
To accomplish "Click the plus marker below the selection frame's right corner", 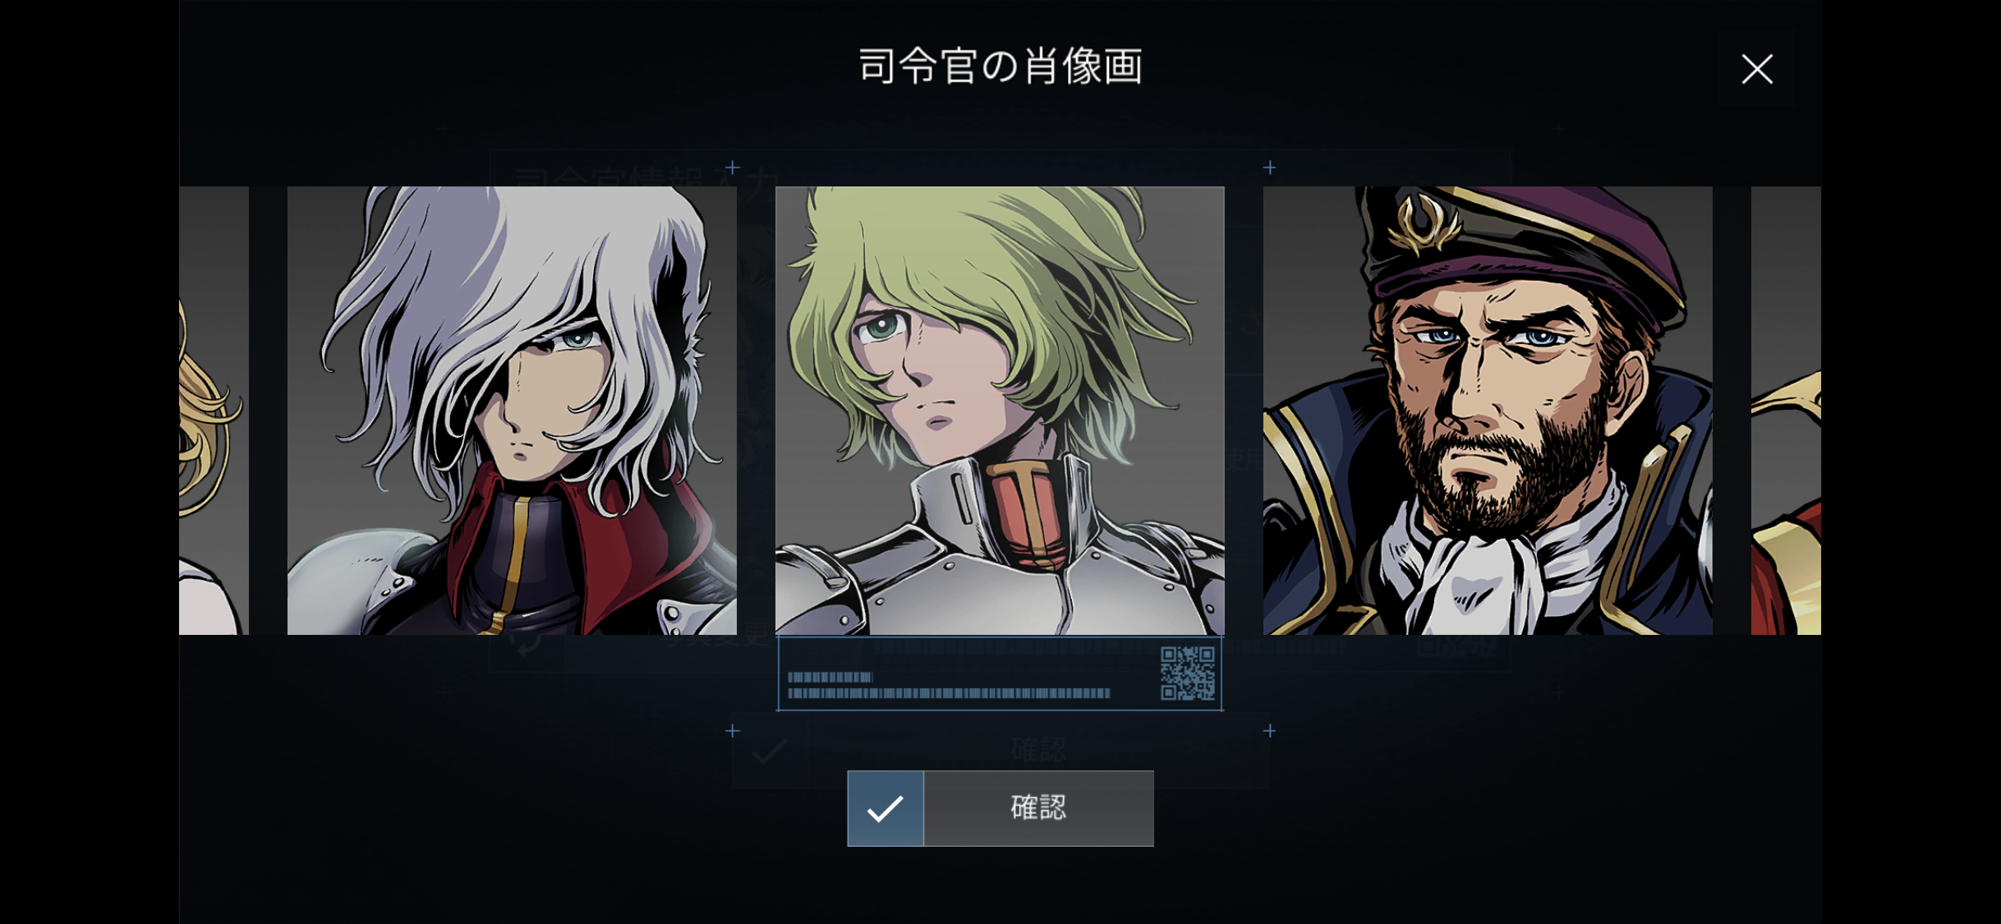I will (x=1269, y=730).
